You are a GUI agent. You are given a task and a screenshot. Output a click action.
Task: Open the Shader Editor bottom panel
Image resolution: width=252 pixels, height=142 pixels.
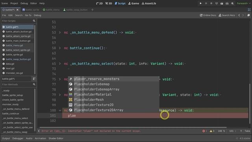coord(56,138)
